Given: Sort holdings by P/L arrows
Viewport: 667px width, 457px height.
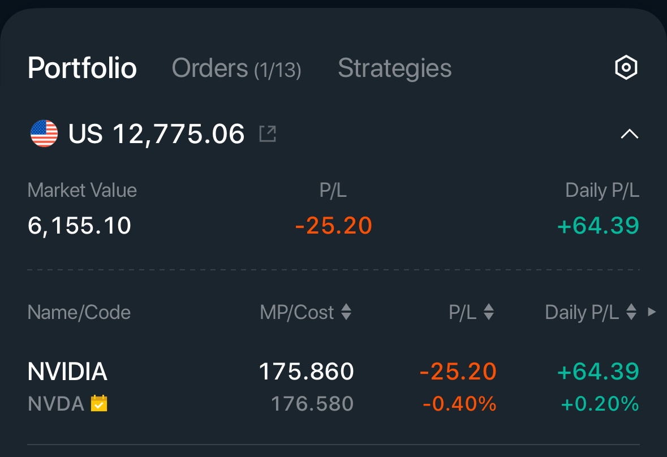Looking at the screenshot, I should coord(489,312).
